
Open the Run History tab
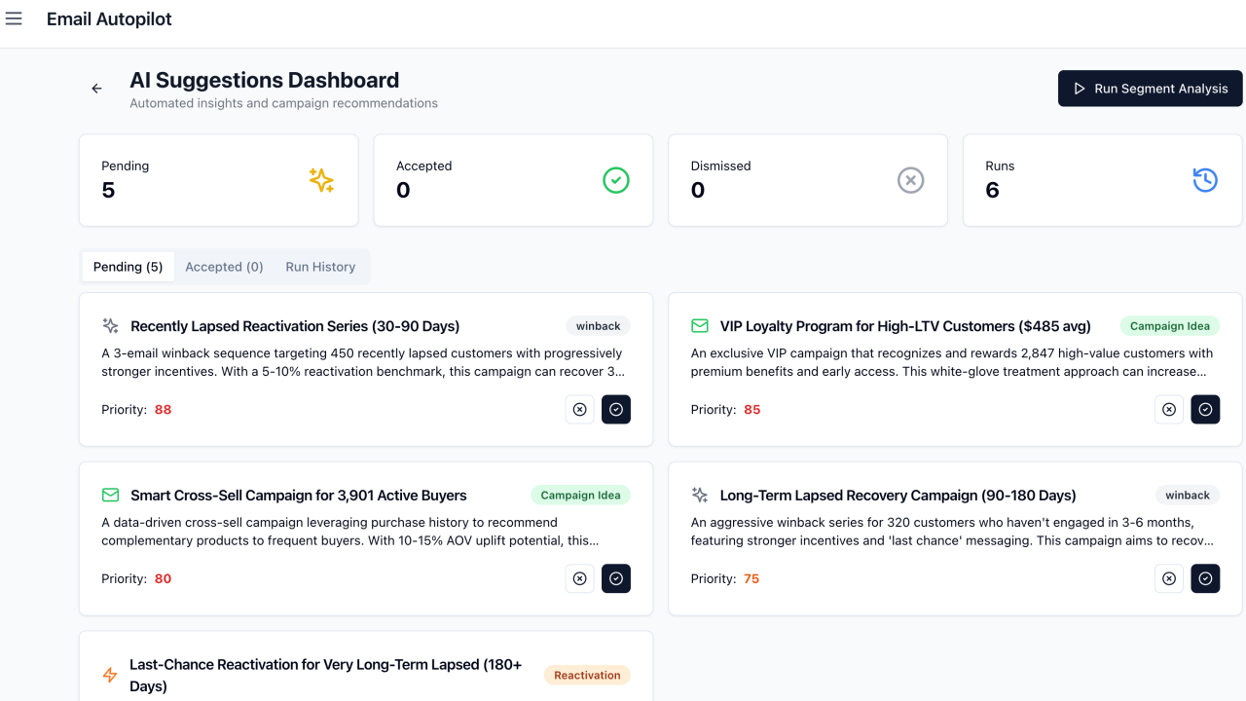(x=320, y=266)
